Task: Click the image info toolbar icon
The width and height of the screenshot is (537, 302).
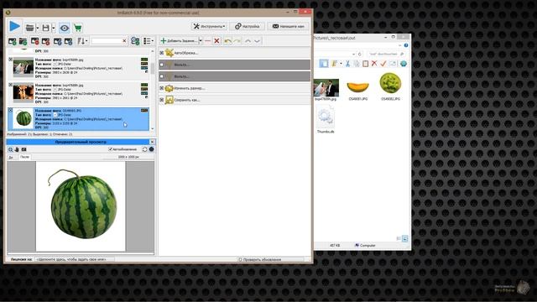Action: coord(57,41)
